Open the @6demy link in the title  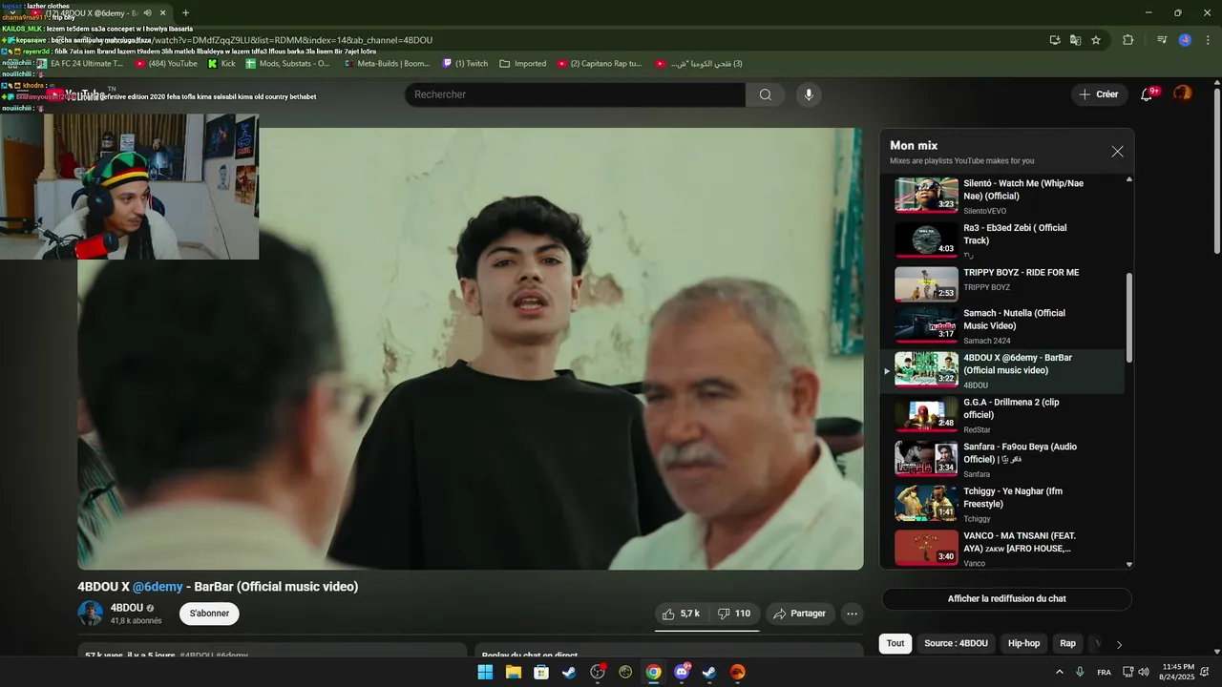158,587
